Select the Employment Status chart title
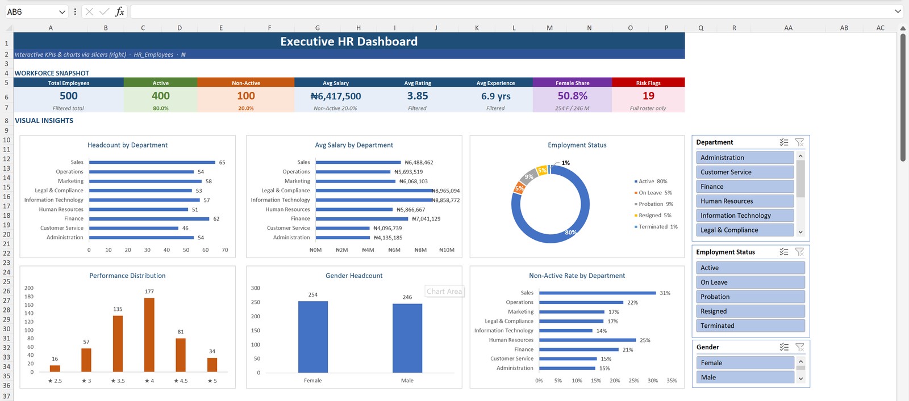Viewport: 909px width, 401px height. [577, 145]
